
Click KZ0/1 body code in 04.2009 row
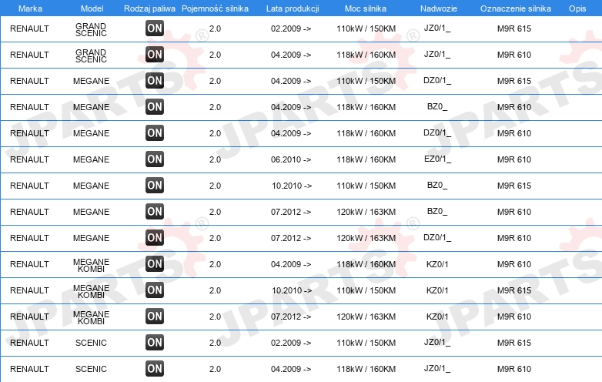[x=437, y=264]
